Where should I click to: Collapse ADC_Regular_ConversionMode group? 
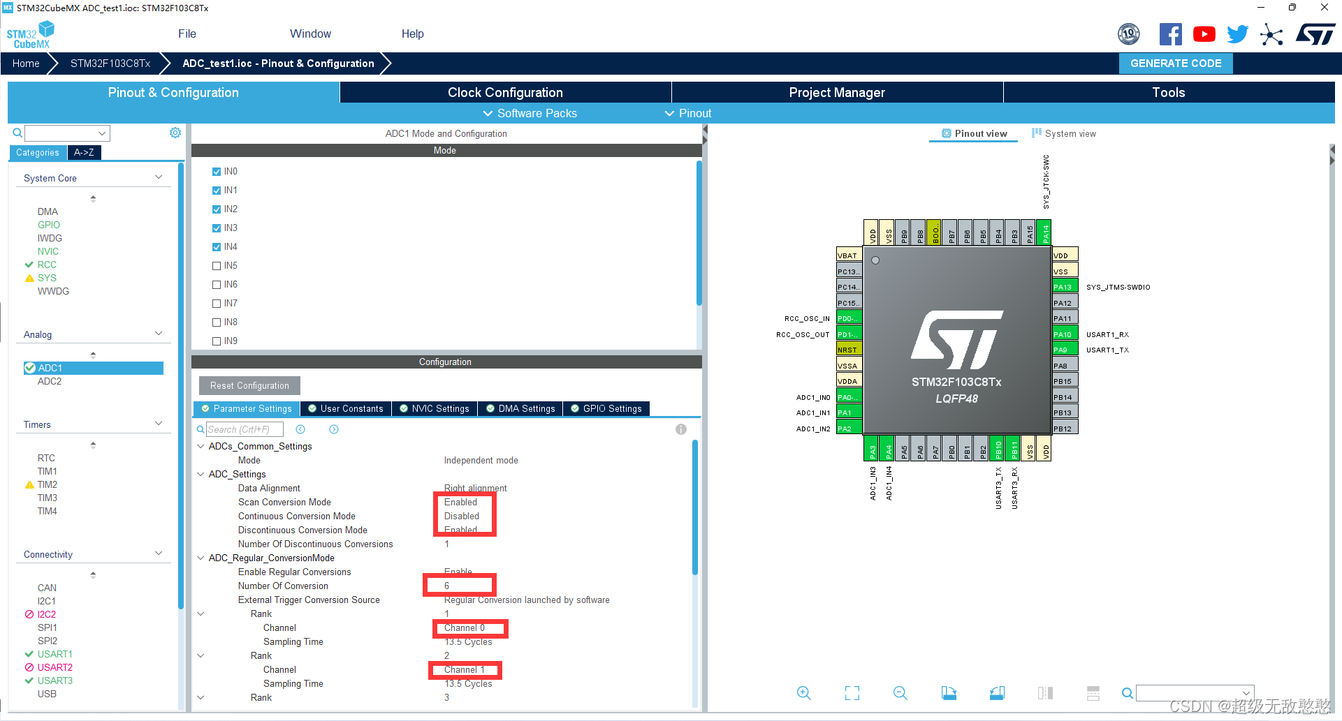click(200, 558)
